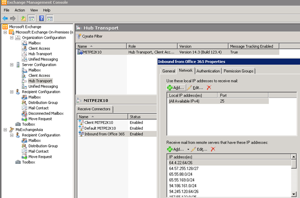The width and height of the screenshot is (300, 198).
Task: Click the Unified Messaging icon under Server Configuration
Action: (x=25, y=87)
